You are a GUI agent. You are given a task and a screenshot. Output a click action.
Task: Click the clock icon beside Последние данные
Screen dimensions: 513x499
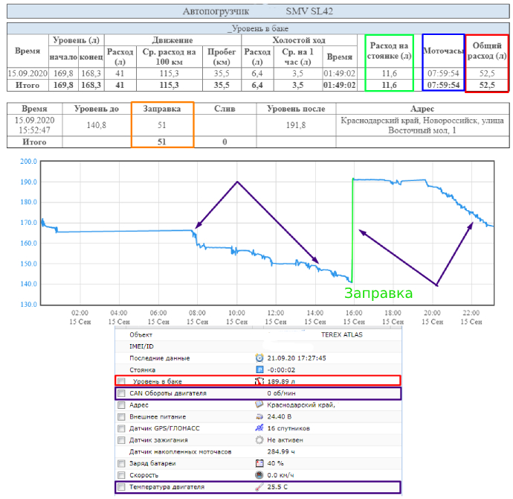(259, 357)
